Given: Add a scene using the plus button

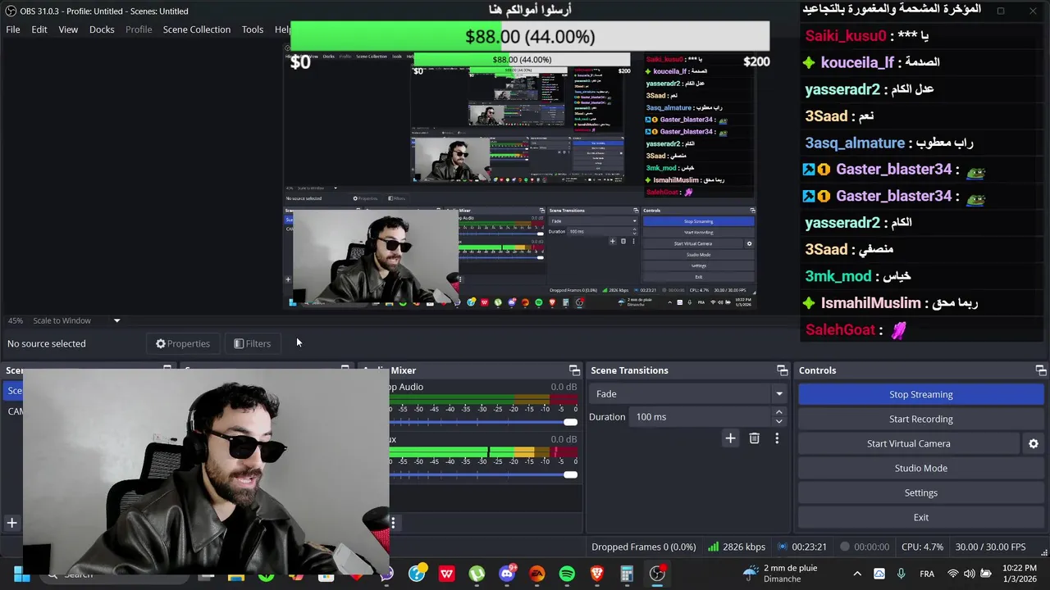Looking at the screenshot, I should [x=12, y=522].
